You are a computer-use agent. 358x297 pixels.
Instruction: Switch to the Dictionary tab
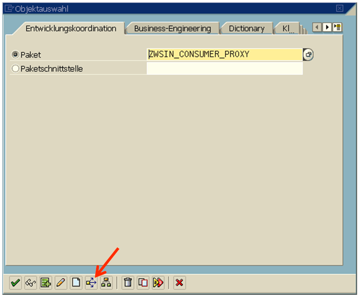[247, 28]
